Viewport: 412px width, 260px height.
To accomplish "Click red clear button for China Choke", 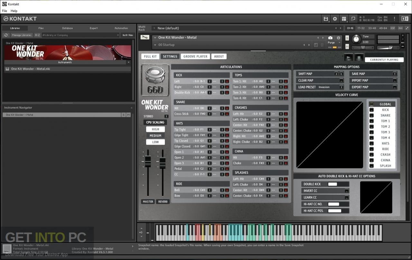I will [x=286, y=163].
